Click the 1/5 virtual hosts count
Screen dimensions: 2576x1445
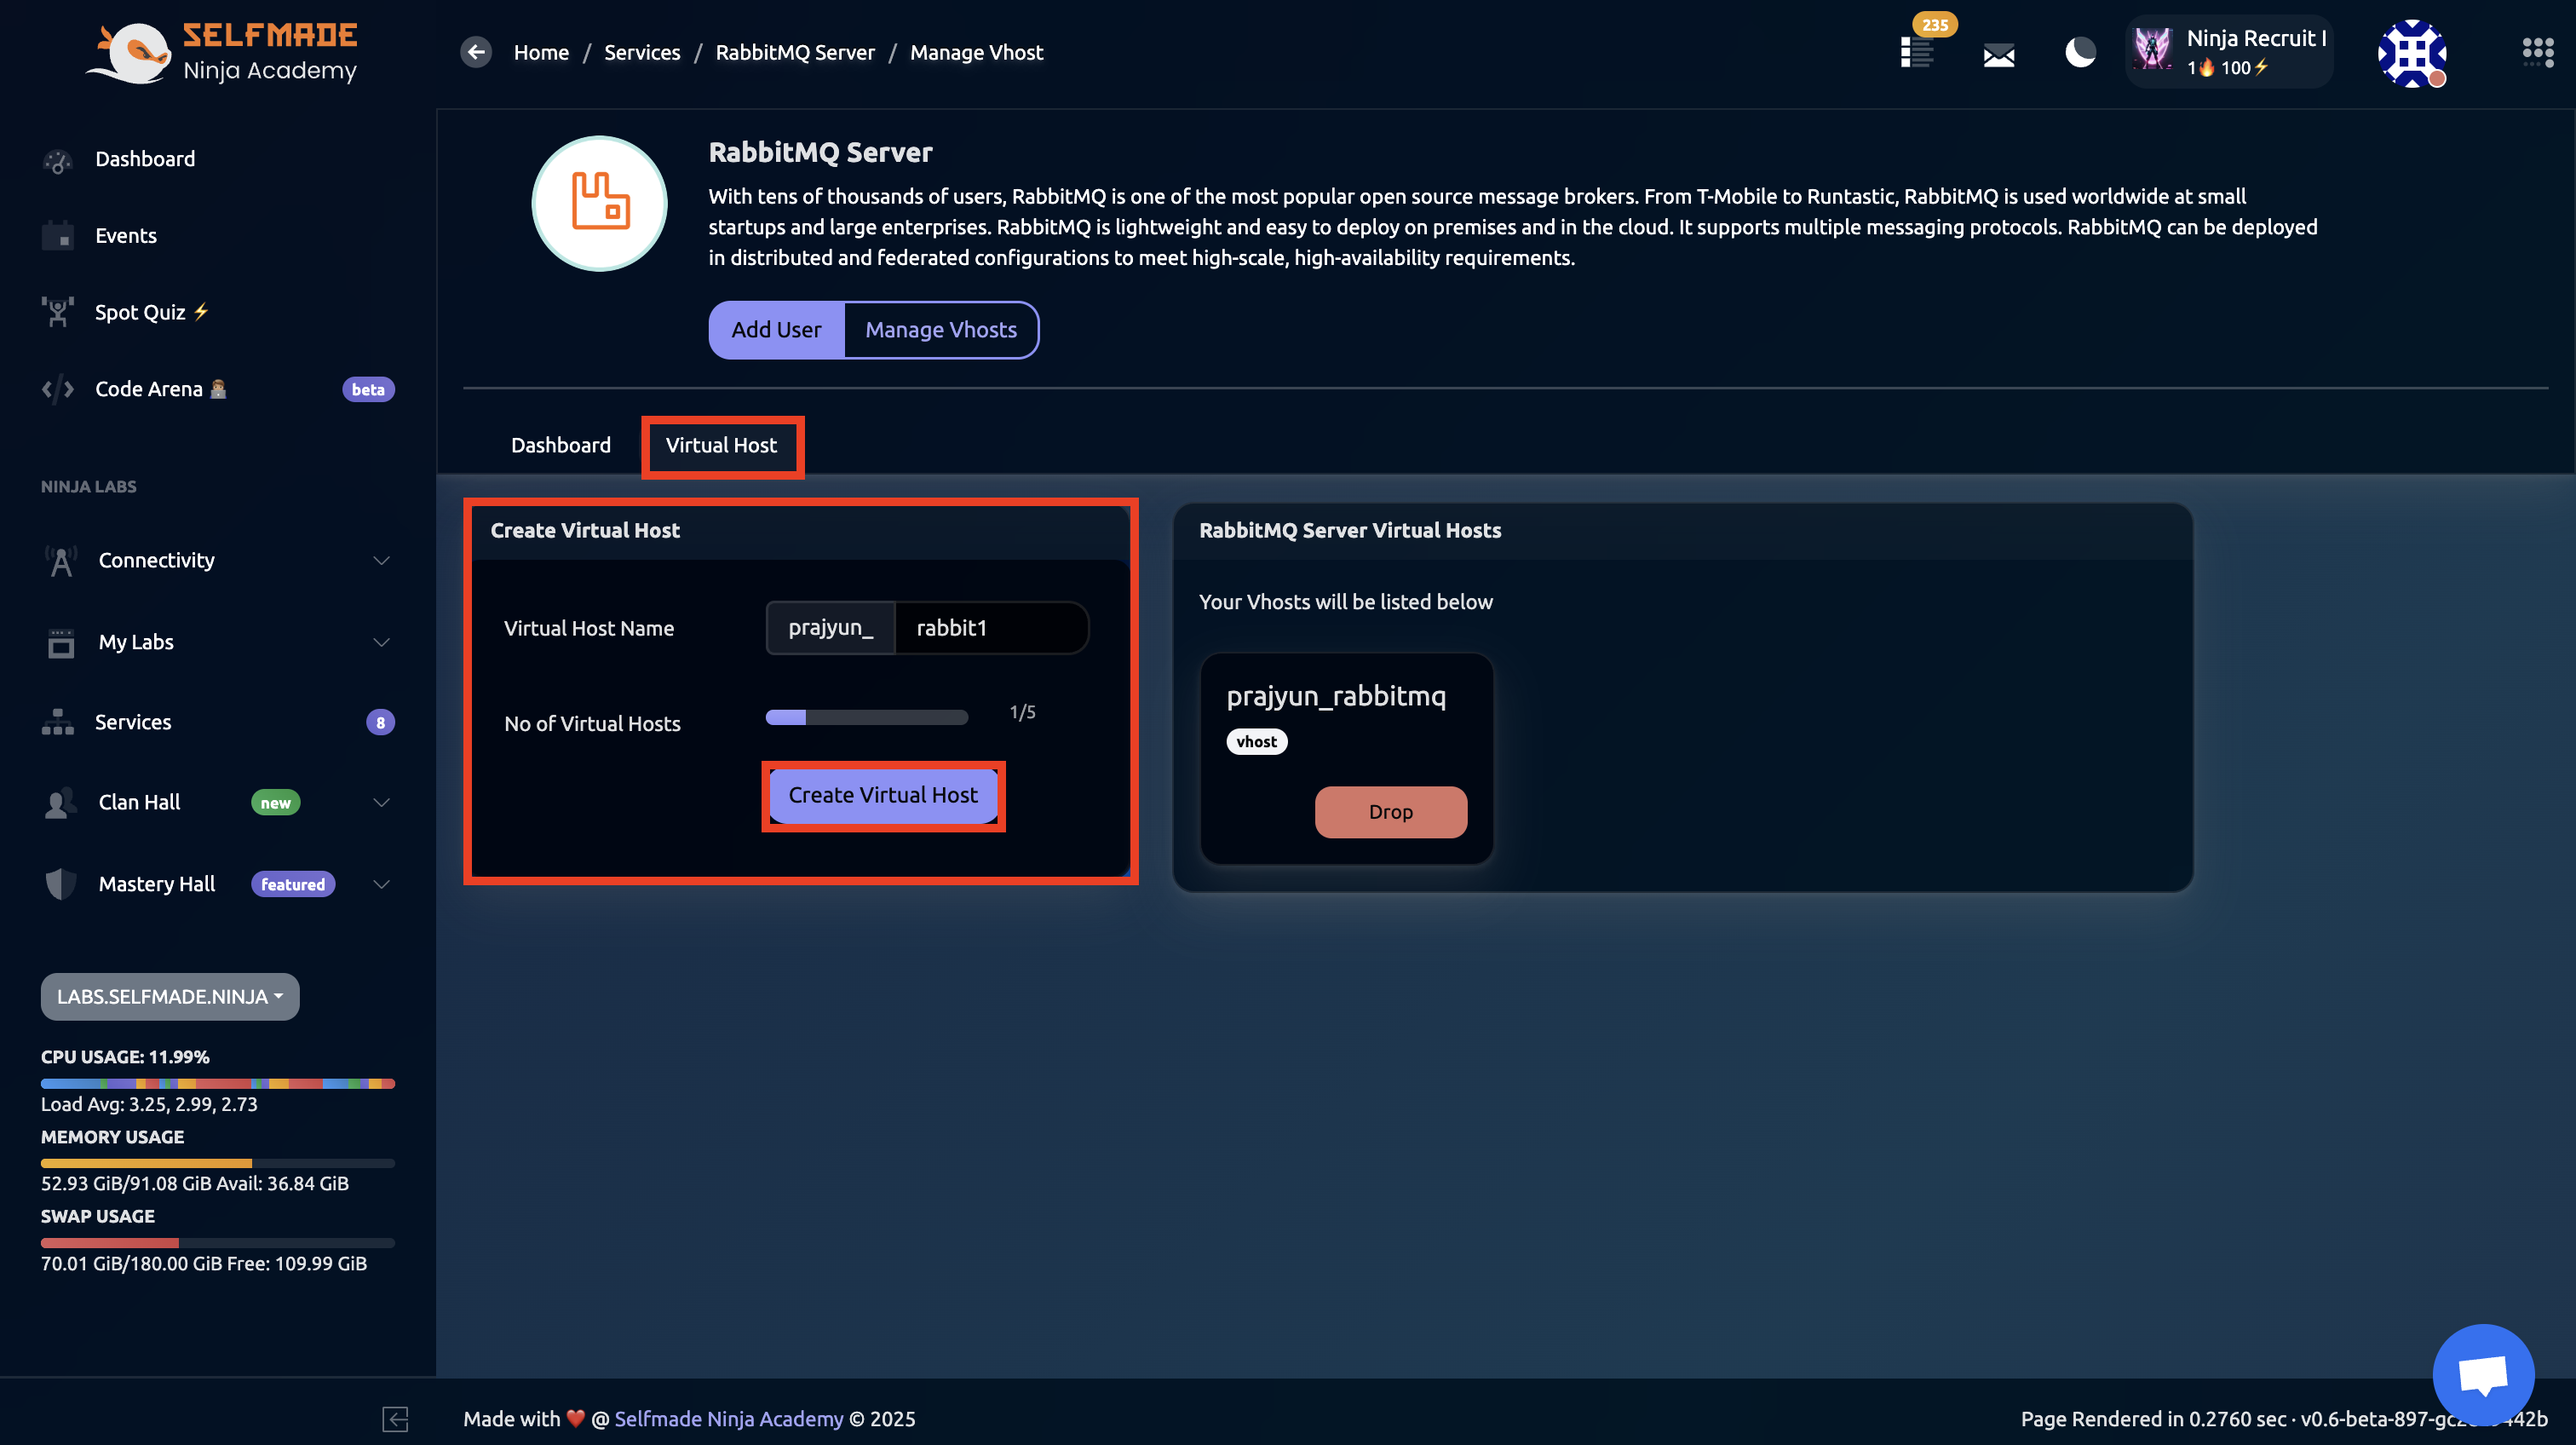[x=1022, y=713]
